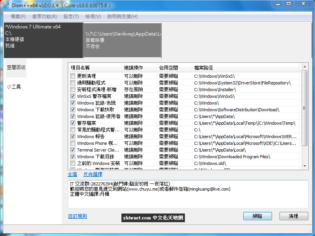Screen dimensions: 315x236
Task: Click inside the information text box
Action: (188, 194)
